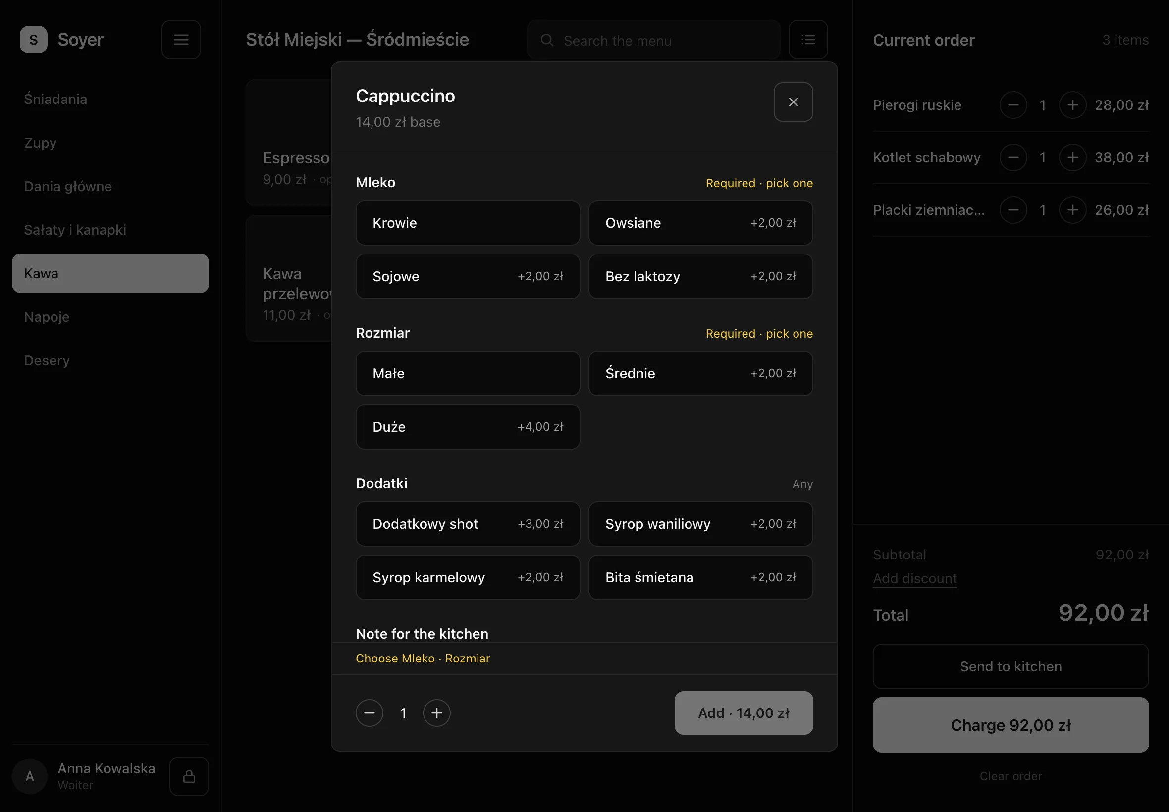Close the Cappuccino options dialog
The image size is (1169, 812).
coord(793,102)
